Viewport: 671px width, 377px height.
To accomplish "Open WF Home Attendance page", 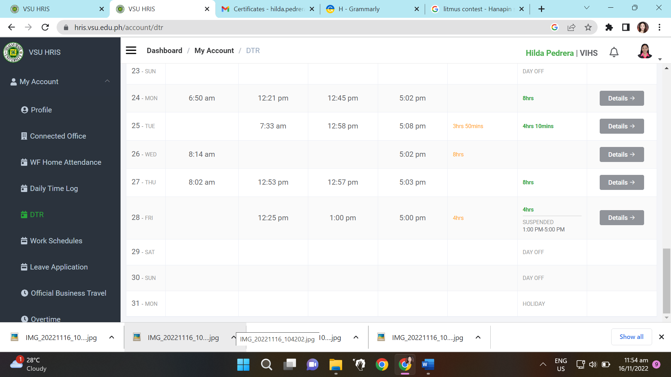I will tap(65, 162).
